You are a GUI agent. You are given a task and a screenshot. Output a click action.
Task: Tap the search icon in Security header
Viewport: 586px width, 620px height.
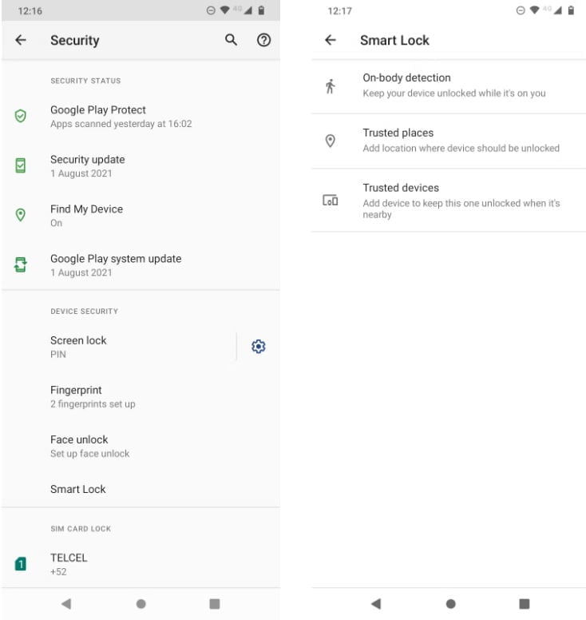[232, 40]
